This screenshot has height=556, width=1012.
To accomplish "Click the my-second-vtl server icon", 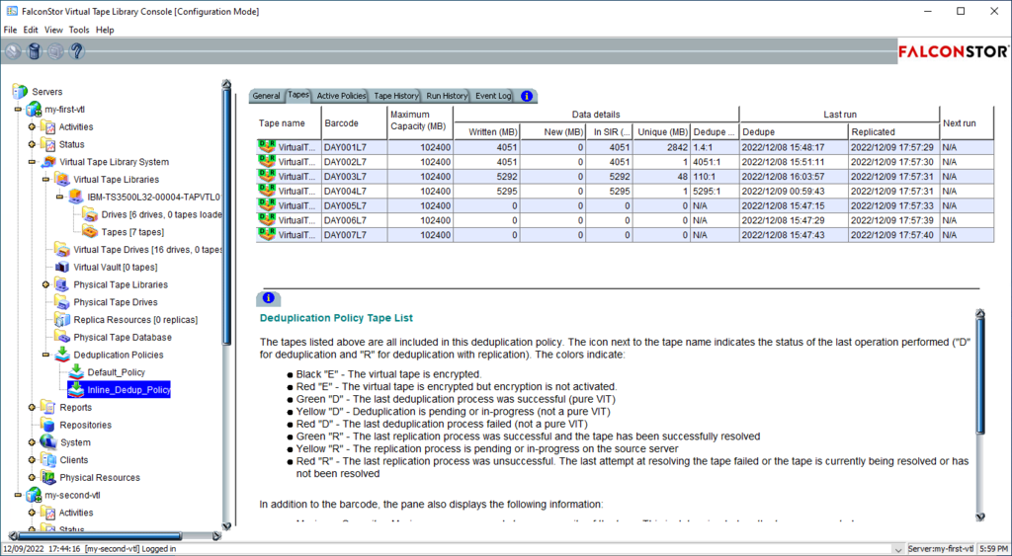I will tap(34, 496).
